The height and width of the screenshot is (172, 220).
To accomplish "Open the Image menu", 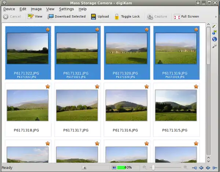I will coord(36,9).
